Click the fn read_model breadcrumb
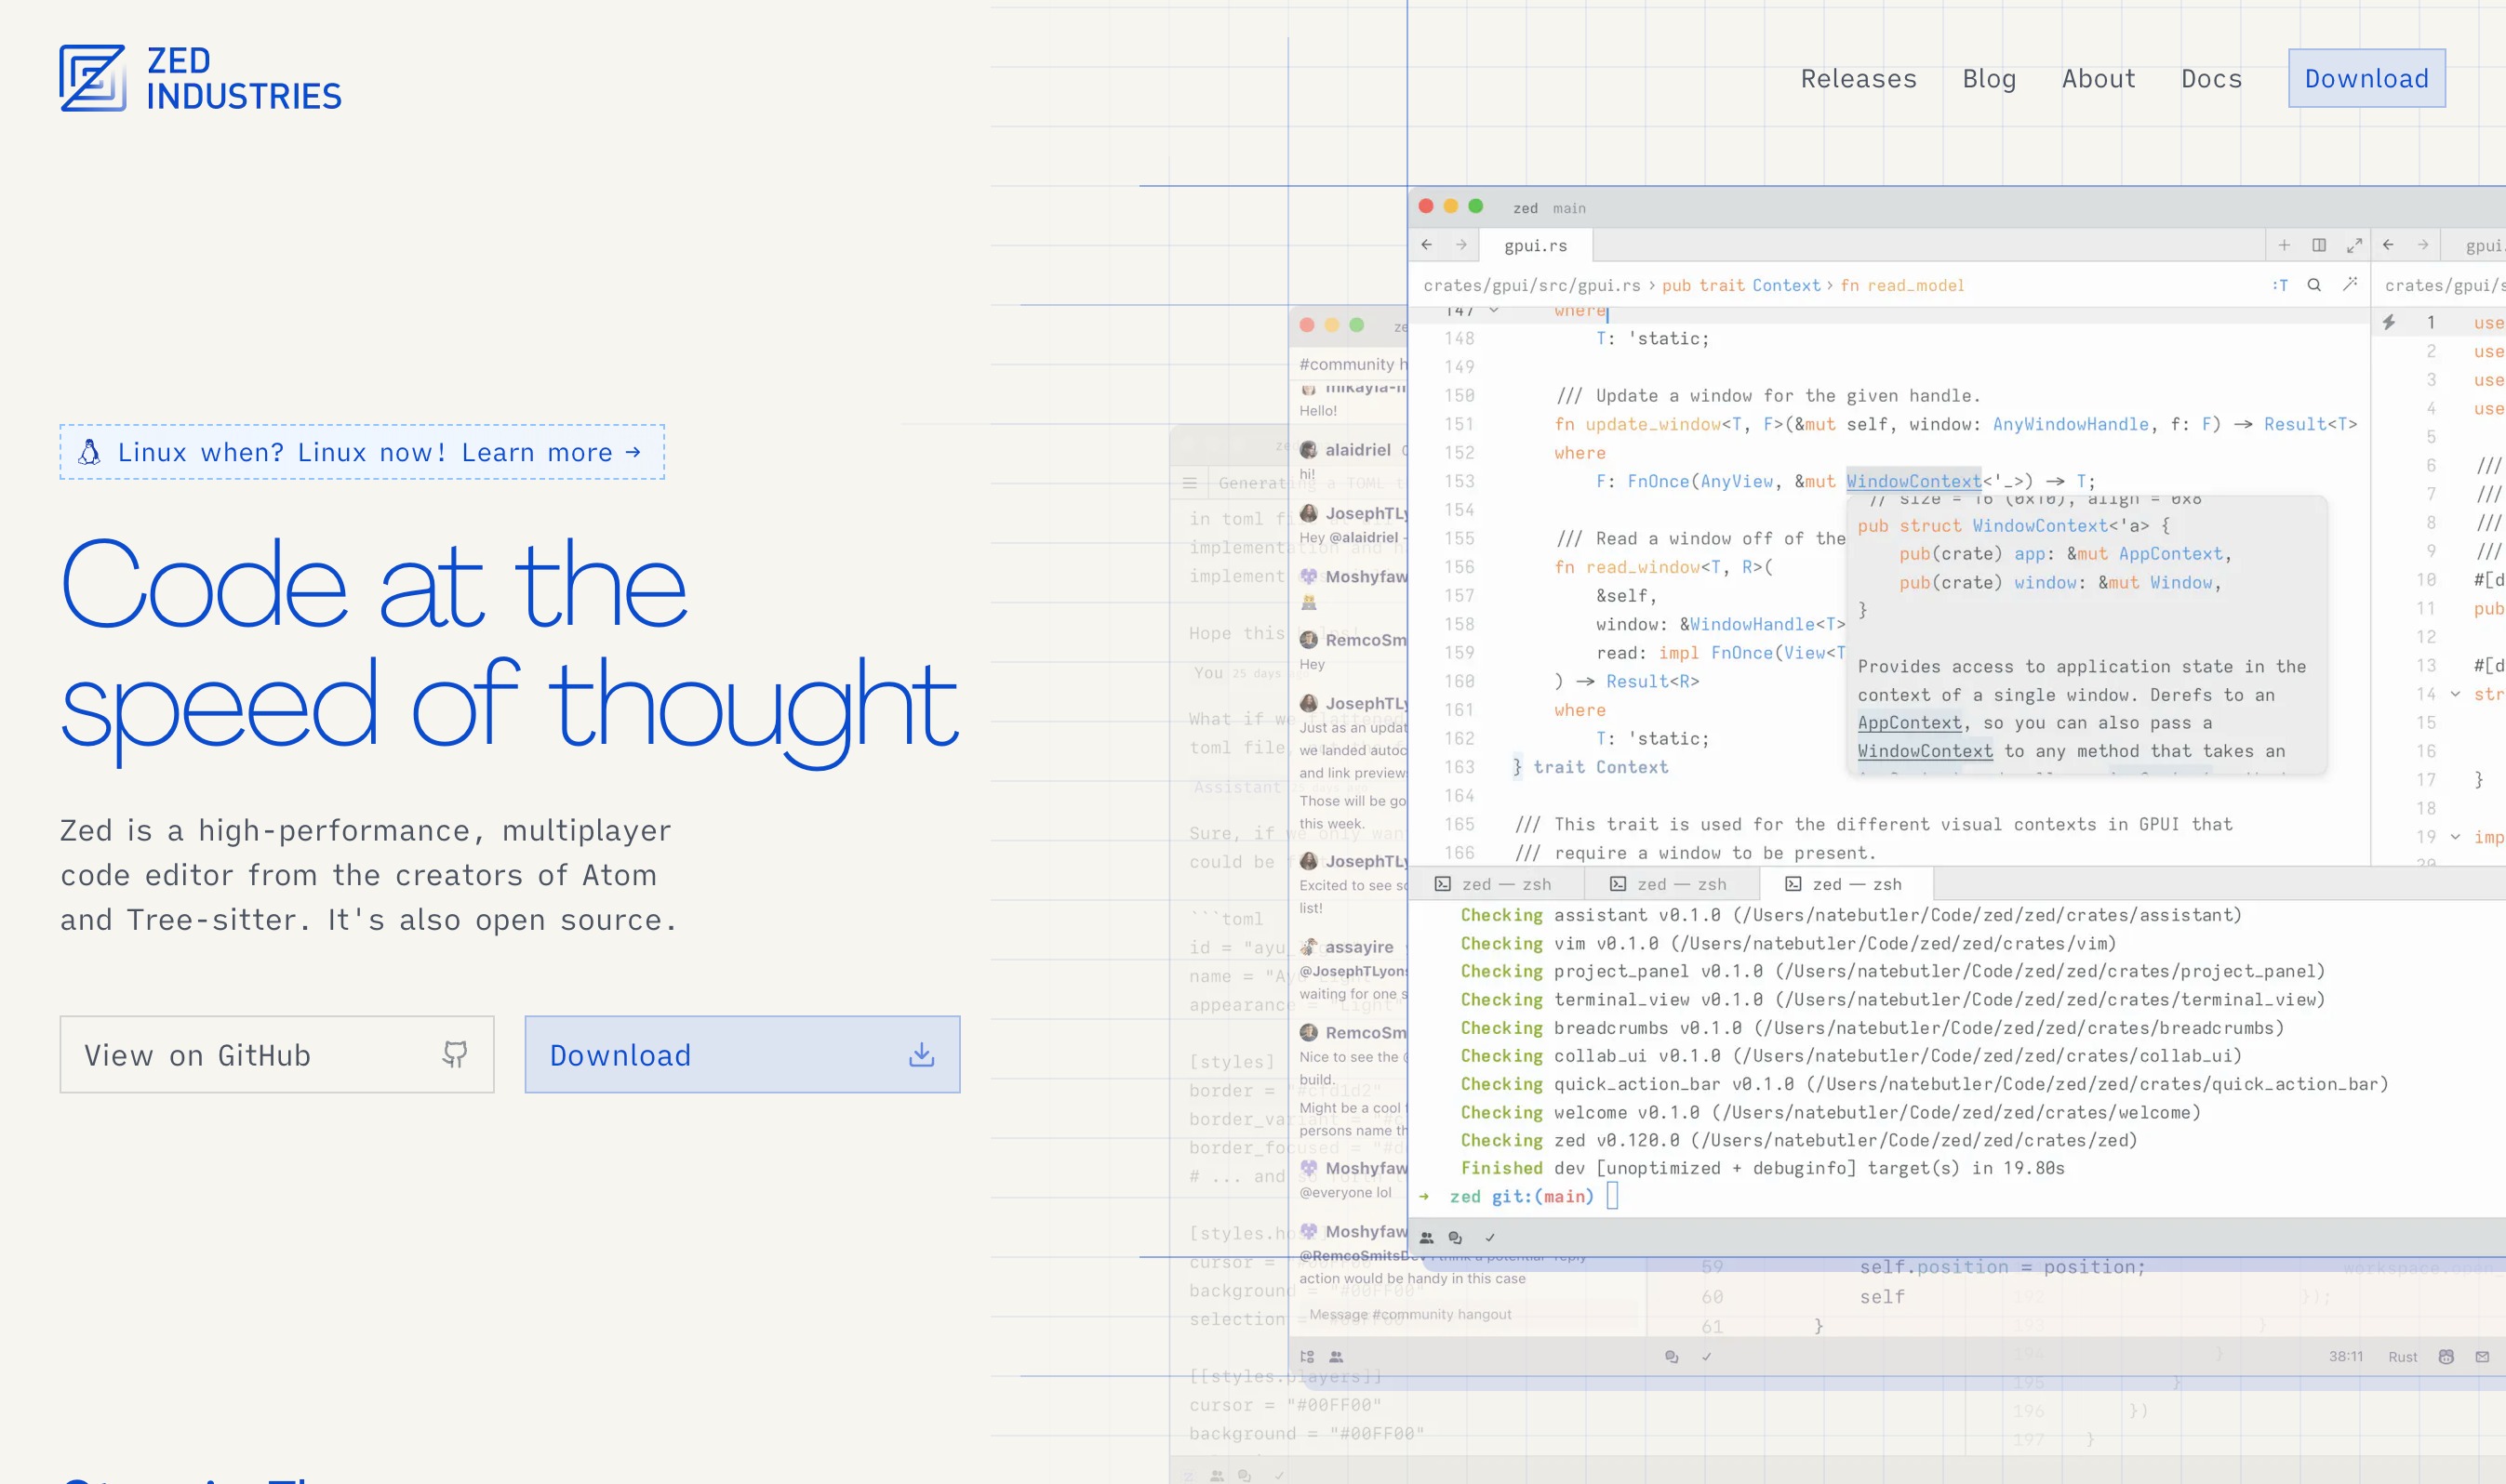This screenshot has width=2506, height=1484. (x=1901, y=285)
